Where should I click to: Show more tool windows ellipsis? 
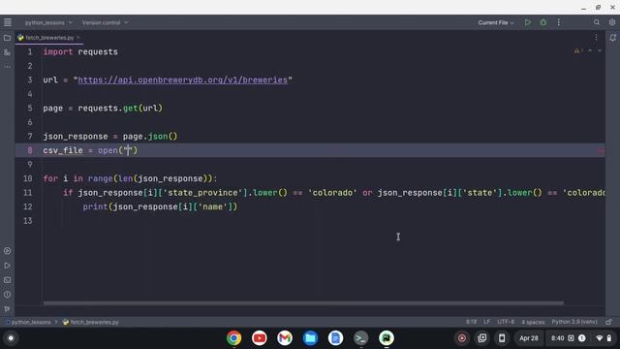(7, 67)
